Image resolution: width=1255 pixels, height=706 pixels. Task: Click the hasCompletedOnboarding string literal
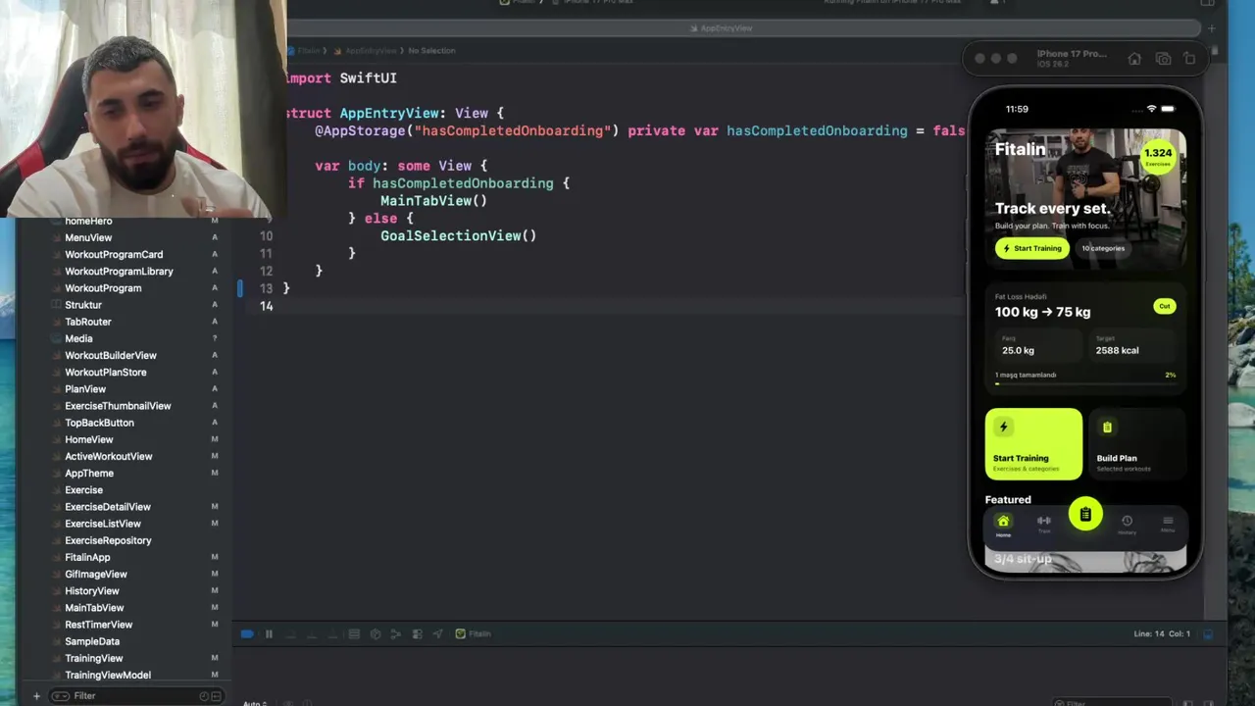[512, 130]
